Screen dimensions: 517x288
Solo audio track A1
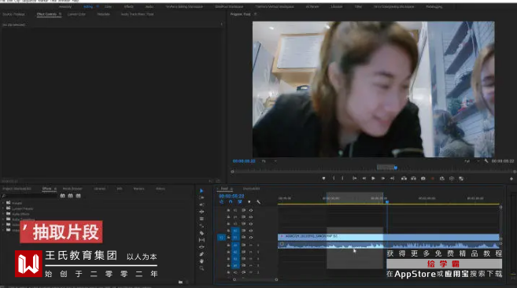coord(258,245)
